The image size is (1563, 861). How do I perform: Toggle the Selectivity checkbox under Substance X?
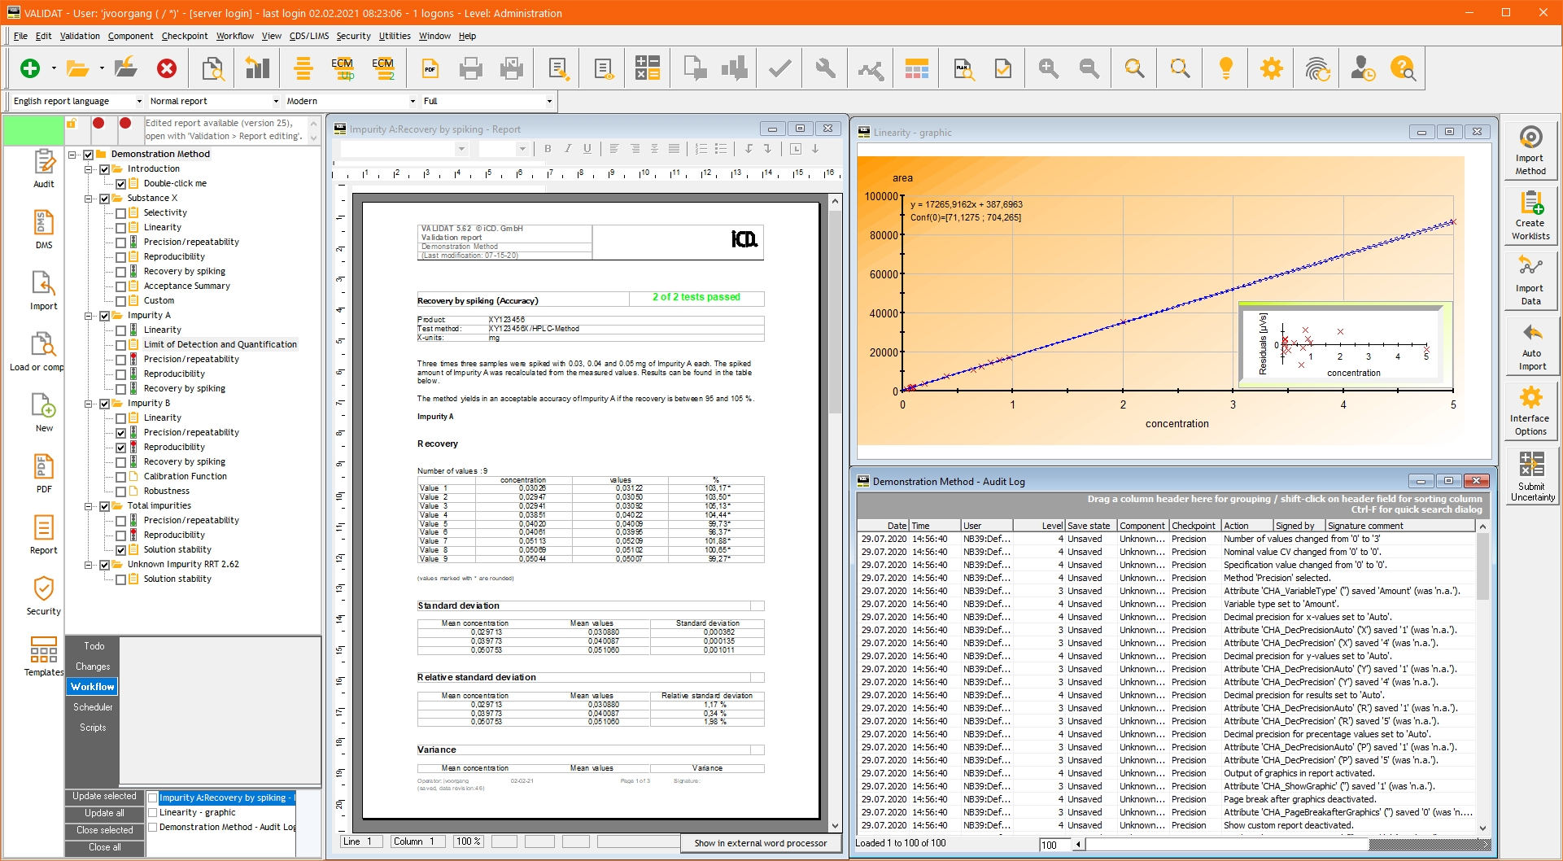(120, 213)
